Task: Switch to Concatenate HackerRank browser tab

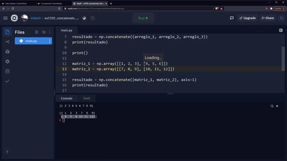Action: pos(52,3)
